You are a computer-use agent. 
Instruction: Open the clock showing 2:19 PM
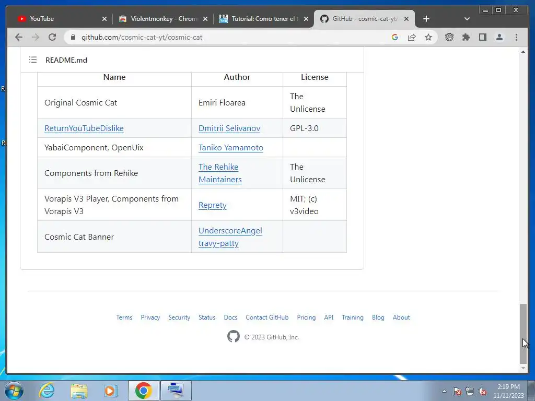pyautogui.click(x=508, y=391)
